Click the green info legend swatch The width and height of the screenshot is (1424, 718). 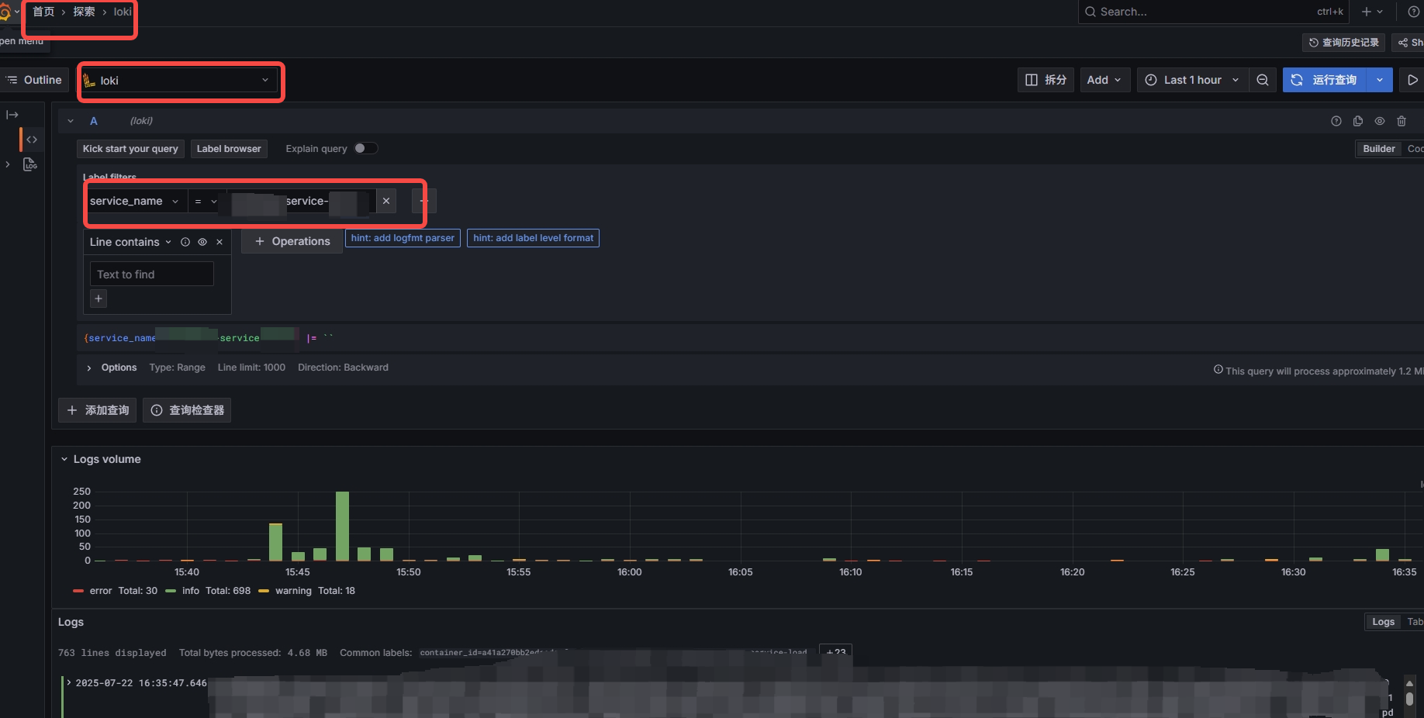coord(172,591)
